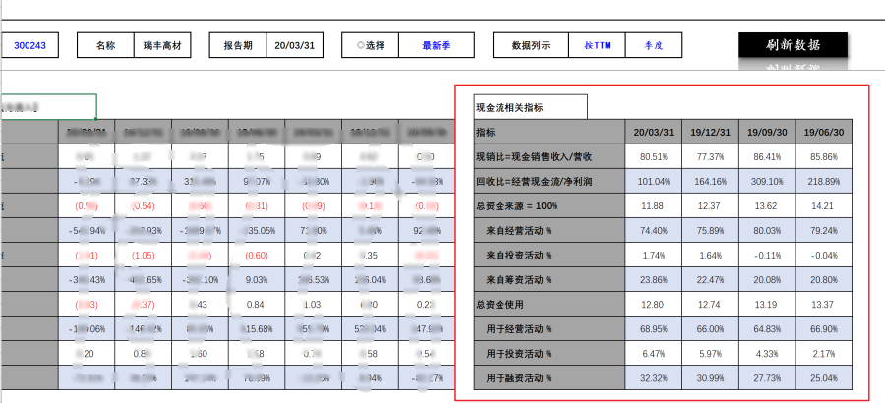Click the 101.04% cell in 回收比 row
The width and height of the screenshot is (885, 403).
[653, 181]
